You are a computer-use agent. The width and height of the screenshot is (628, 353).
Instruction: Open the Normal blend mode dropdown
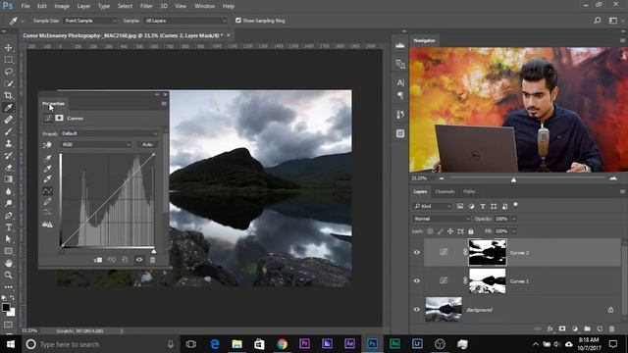point(442,219)
